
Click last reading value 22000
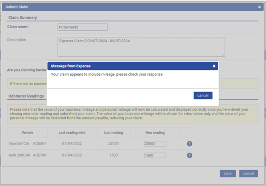point(113,144)
